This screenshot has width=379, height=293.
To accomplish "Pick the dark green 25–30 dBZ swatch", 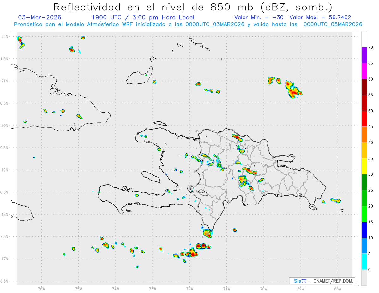I will click(x=364, y=182).
